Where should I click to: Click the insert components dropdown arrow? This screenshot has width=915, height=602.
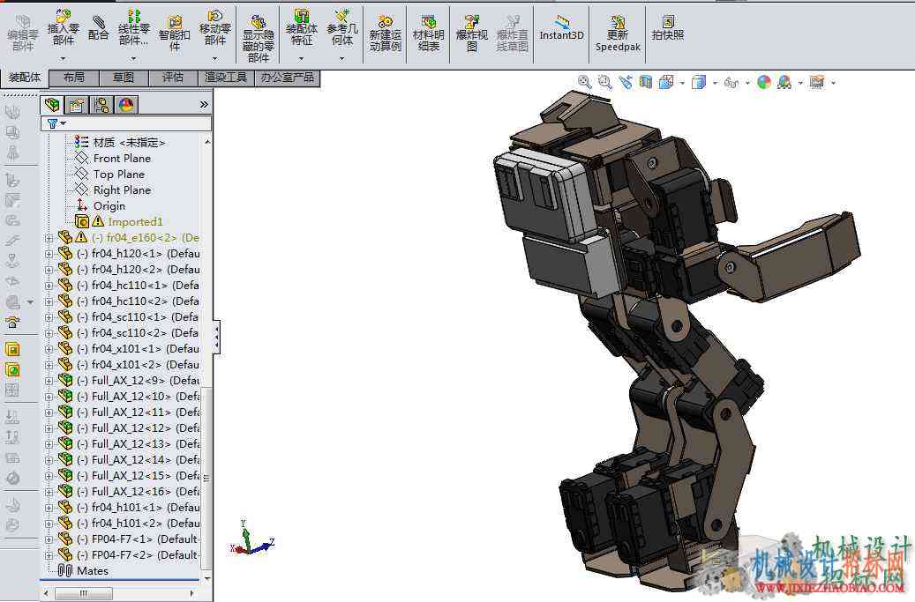(63, 58)
